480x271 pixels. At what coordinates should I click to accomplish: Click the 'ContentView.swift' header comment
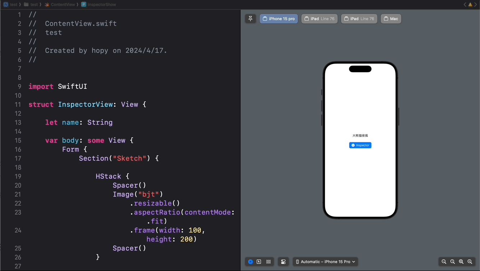pos(81,24)
